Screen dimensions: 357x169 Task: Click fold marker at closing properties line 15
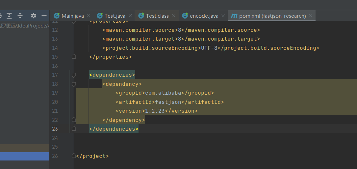pyautogui.click(x=74, y=57)
